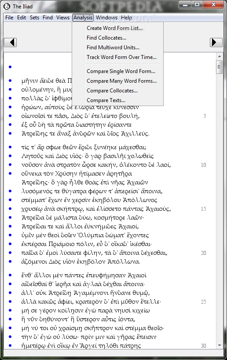Image resolution: width=227 pixels, height=360 pixels.
Task: Click line starting νοῦσον ἀνὰ στρατὸν
Action: pyautogui.click(x=96, y=165)
